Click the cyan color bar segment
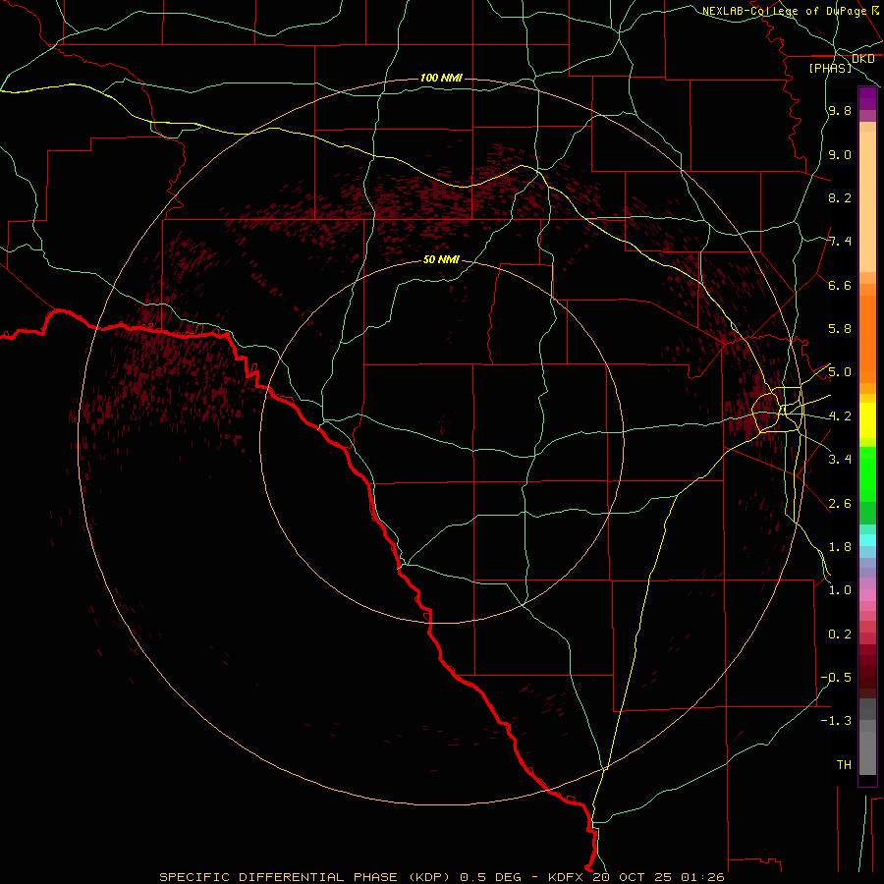This screenshot has height=884, width=884. [867, 540]
